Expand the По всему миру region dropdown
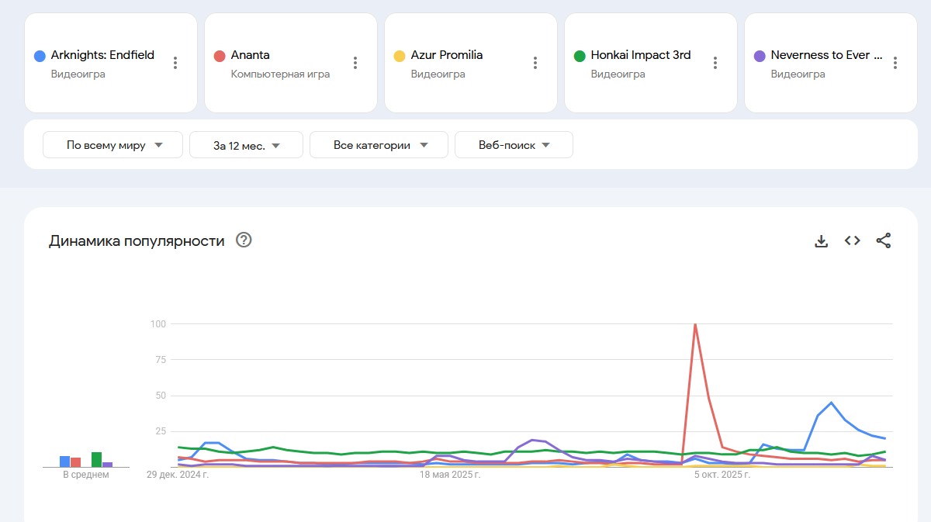Image resolution: width=931 pixels, height=522 pixels. coord(113,145)
